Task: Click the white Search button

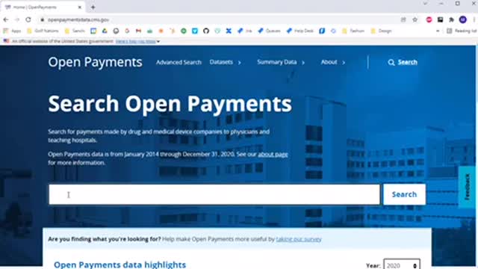Action: [x=404, y=194]
